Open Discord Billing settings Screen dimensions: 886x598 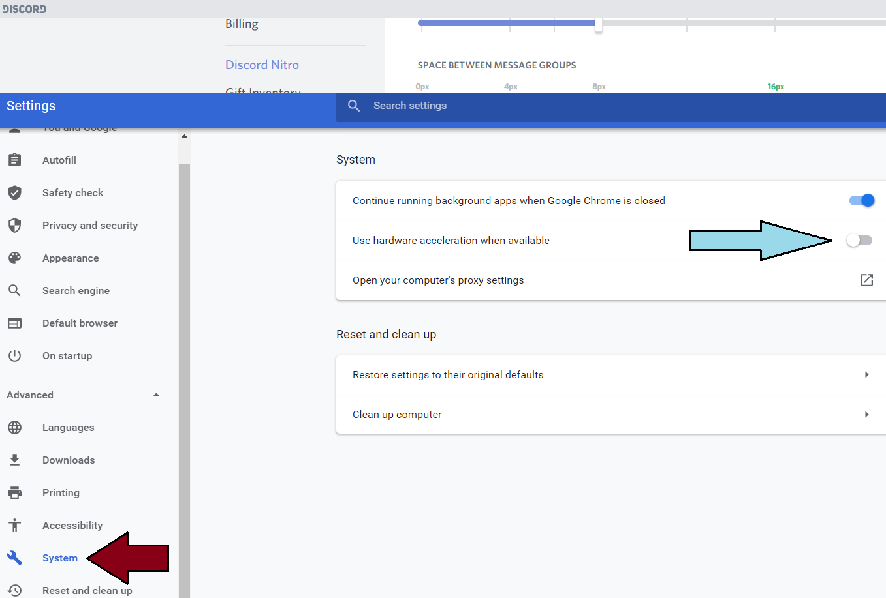[x=242, y=23]
